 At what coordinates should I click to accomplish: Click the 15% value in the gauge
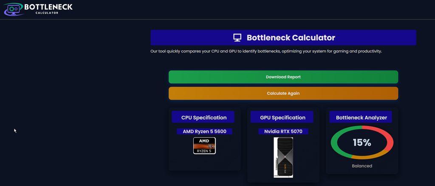click(x=362, y=142)
